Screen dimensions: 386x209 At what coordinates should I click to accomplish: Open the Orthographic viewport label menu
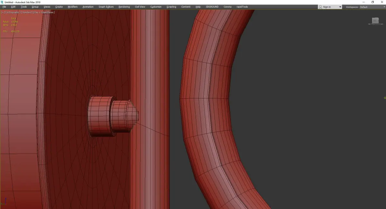(x=13, y=12)
